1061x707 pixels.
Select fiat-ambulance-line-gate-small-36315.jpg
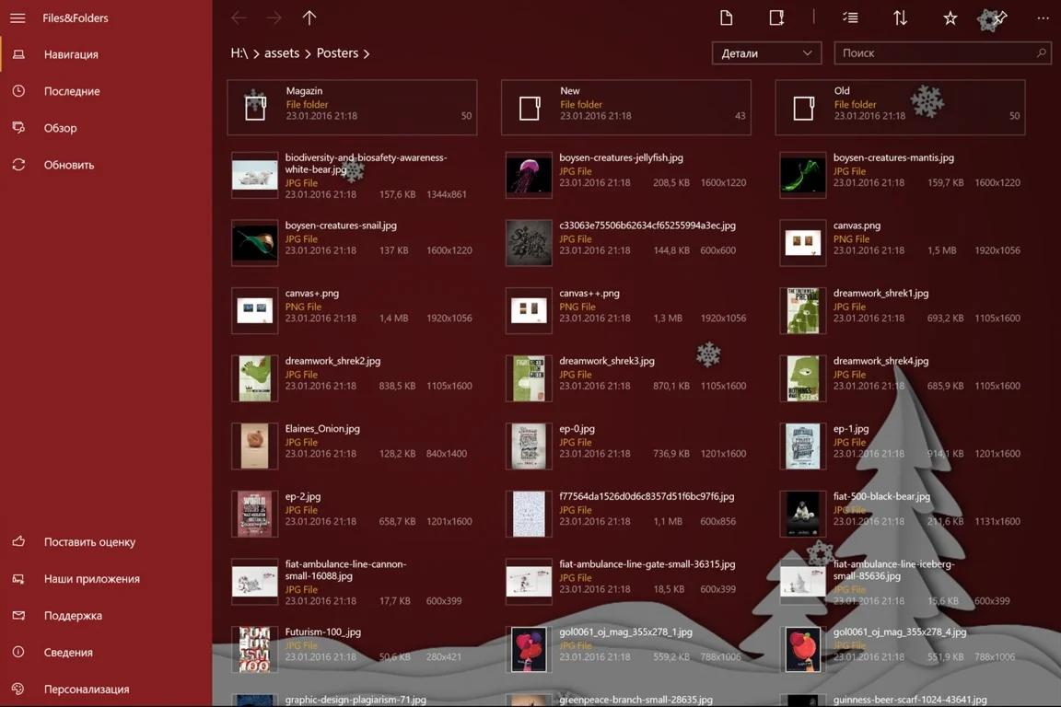pos(626,581)
